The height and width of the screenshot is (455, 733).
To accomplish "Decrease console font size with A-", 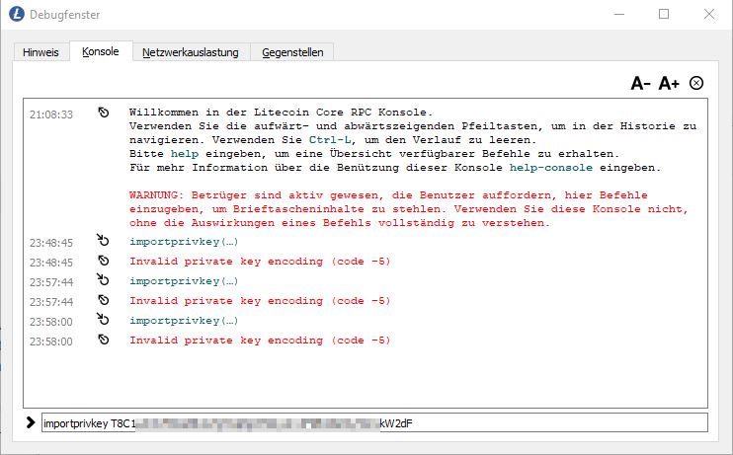I will [x=641, y=83].
